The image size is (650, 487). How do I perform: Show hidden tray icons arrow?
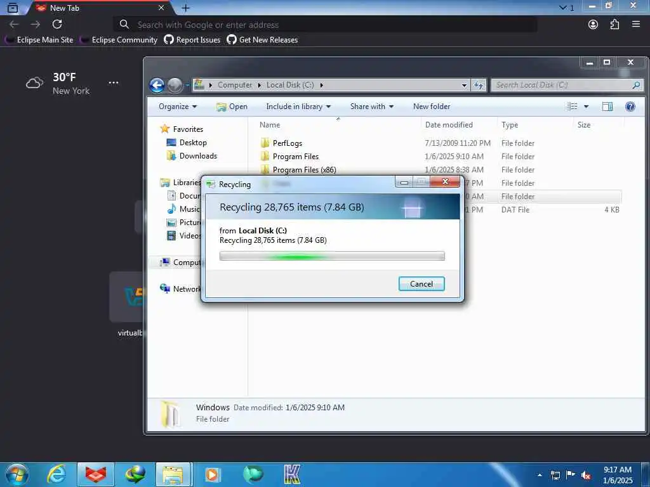pos(540,475)
